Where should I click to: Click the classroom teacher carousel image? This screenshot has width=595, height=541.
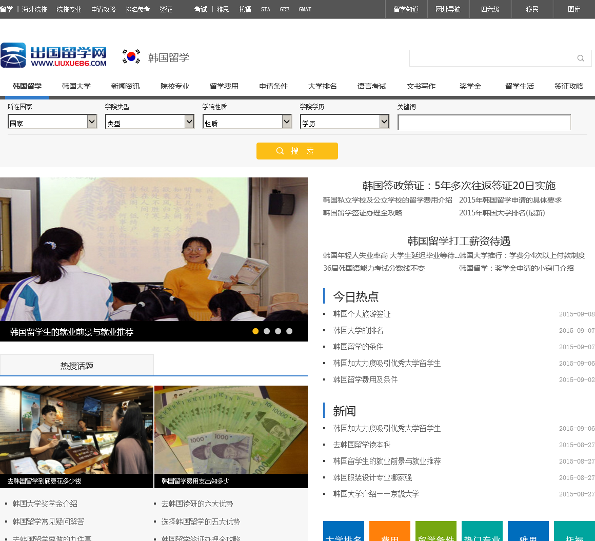(x=154, y=249)
